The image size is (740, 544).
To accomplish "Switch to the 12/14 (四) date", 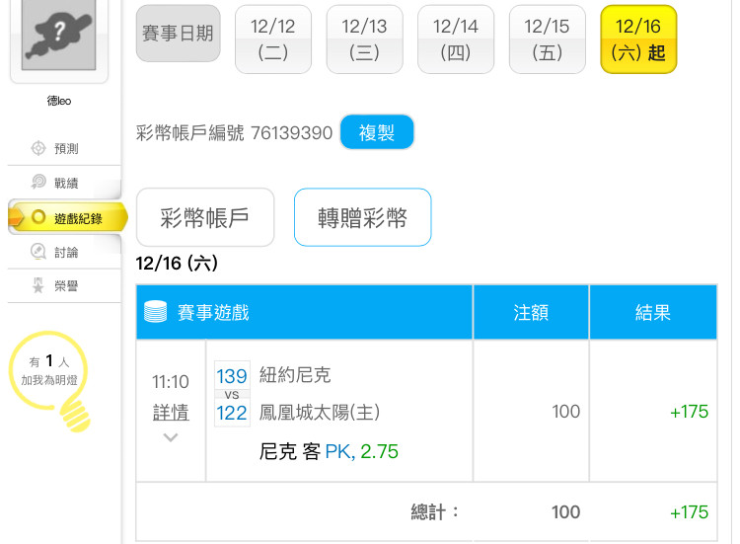I will [x=456, y=39].
